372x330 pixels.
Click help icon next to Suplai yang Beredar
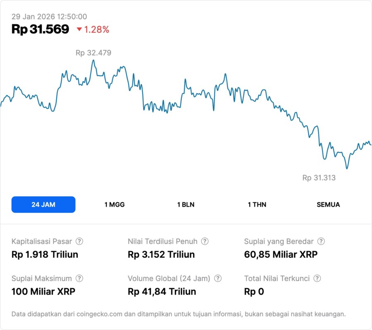tap(321, 241)
